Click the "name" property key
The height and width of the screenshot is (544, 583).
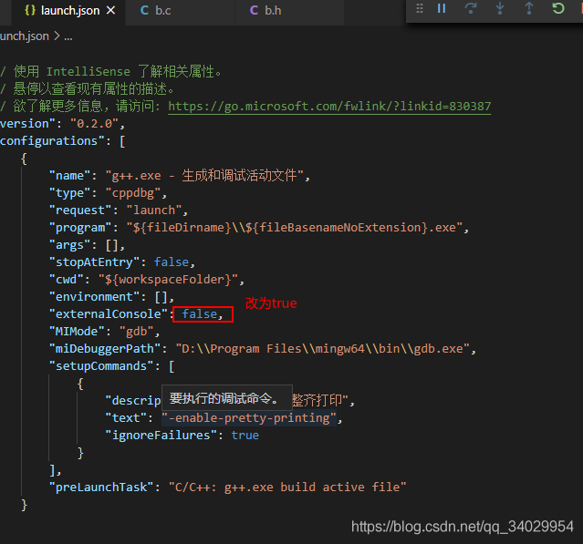pos(70,176)
